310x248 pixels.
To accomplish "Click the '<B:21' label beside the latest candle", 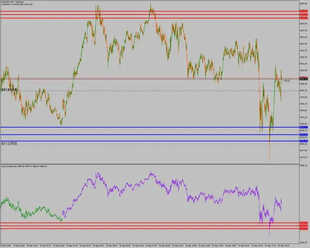I will [287, 81].
